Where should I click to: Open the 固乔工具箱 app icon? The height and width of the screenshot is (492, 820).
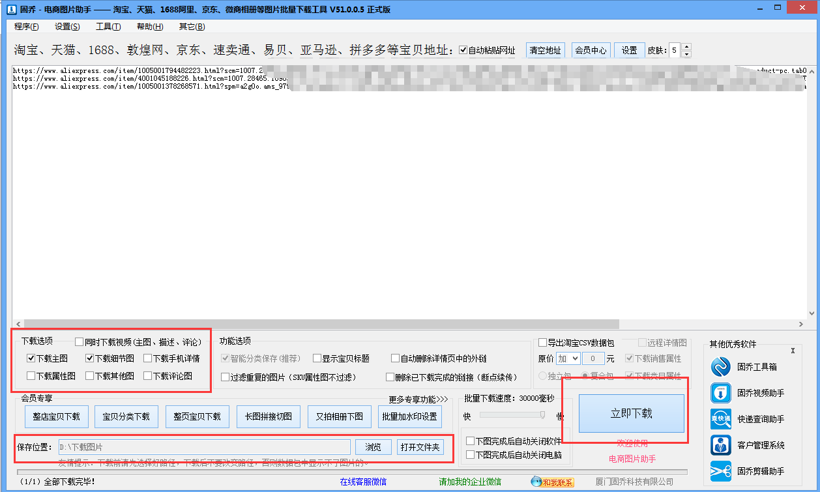[721, 368]
